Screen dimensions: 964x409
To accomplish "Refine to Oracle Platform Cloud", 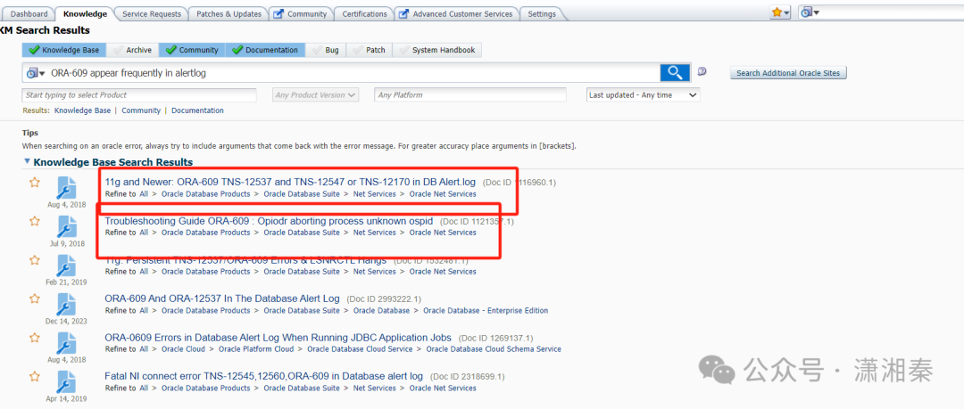I will point(256,349).
